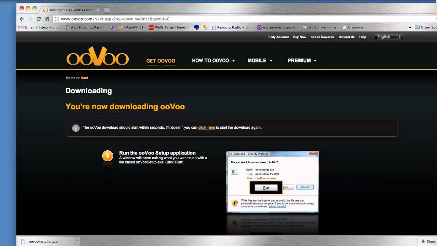Viewport: 437px width, 246px height.
Task: Show more bookmarks with the overflow chevron
Action: tap(410, 27)
